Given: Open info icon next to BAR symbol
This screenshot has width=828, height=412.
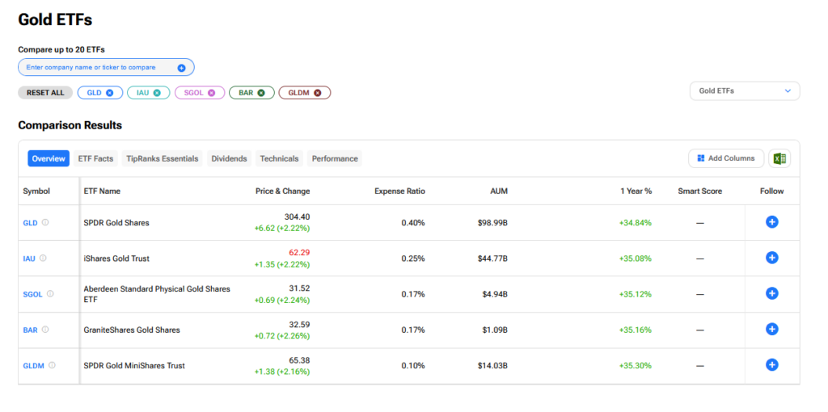Looking at the screenshot, I should [x=45, y=329].
